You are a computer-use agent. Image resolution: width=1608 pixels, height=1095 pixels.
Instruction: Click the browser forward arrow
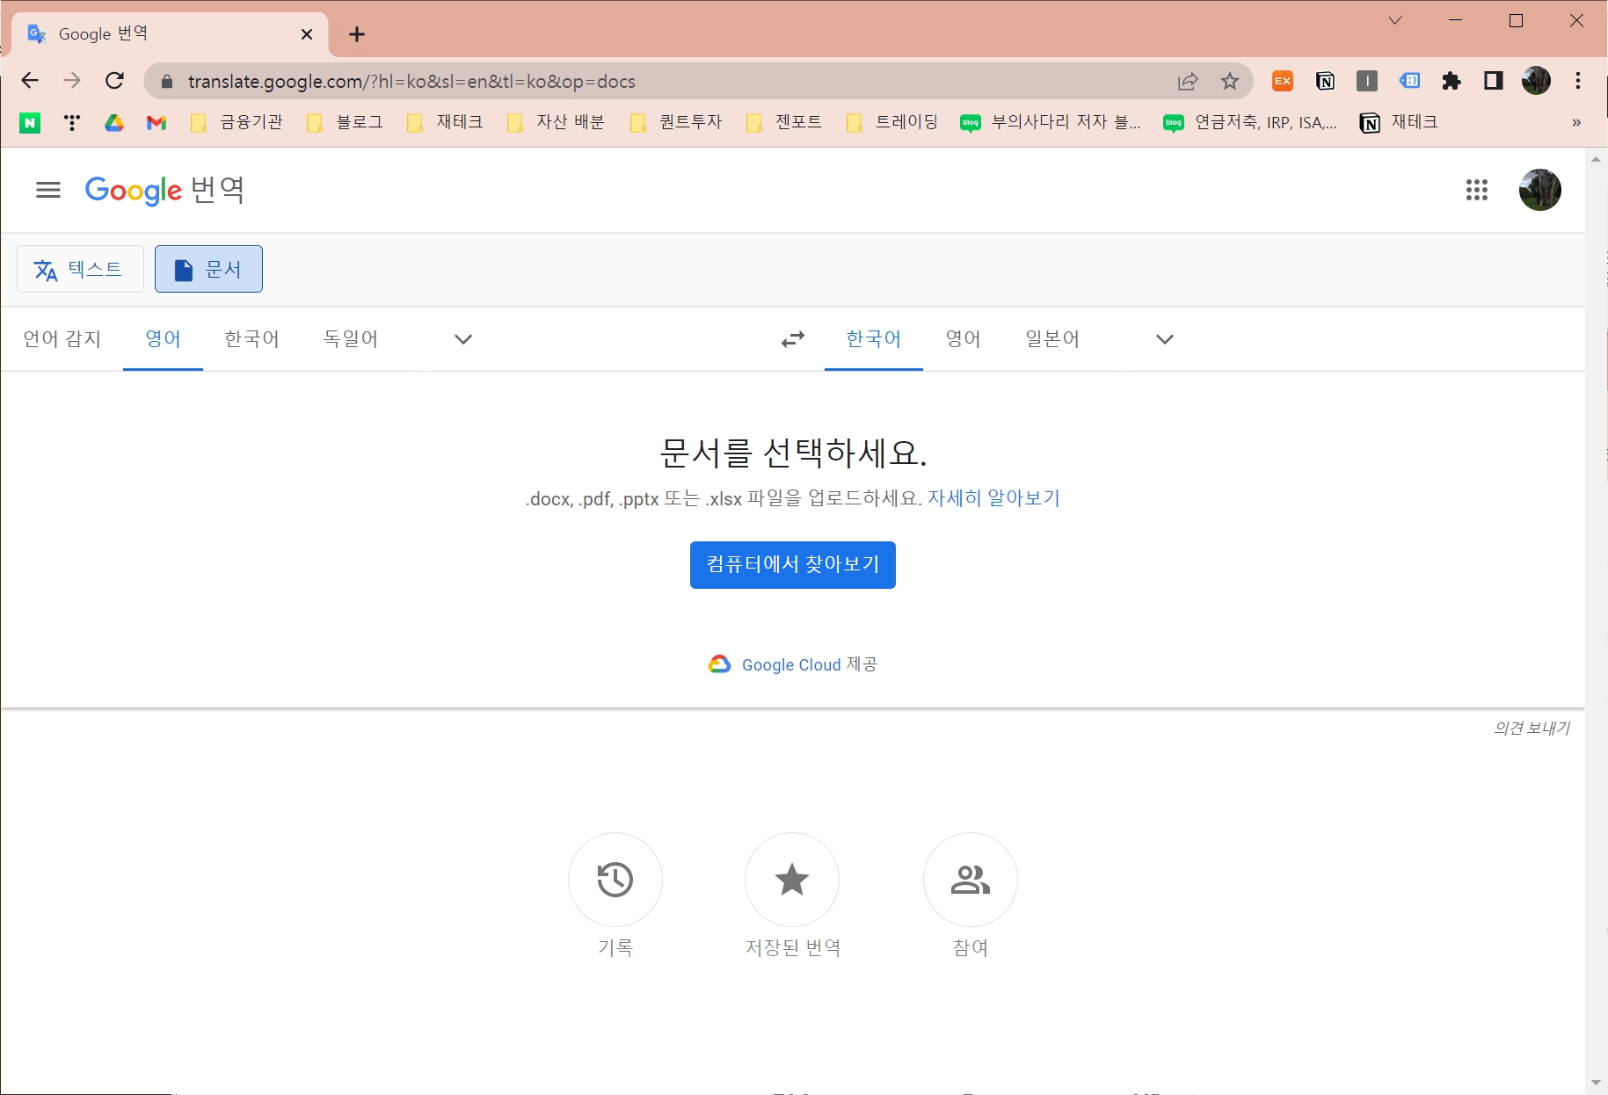72,81
